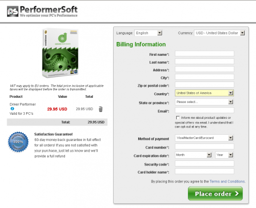Open the blue product info icon

(x=12, y=109)
